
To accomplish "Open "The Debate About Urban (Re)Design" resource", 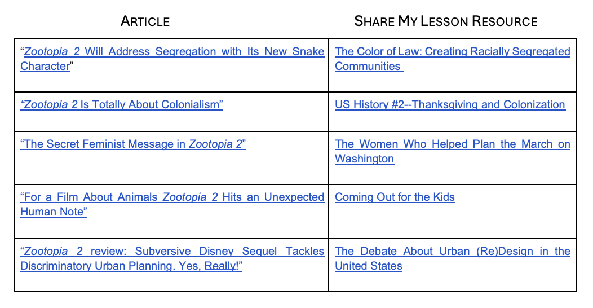I will (452, 252).
